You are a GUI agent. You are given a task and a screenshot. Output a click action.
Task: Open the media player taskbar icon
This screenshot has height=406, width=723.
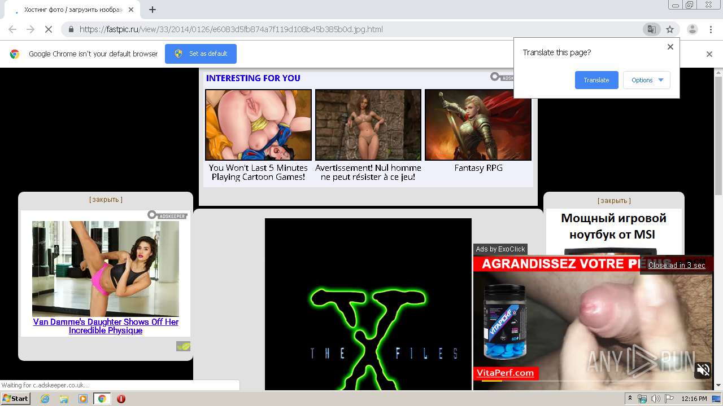(83, 399)
